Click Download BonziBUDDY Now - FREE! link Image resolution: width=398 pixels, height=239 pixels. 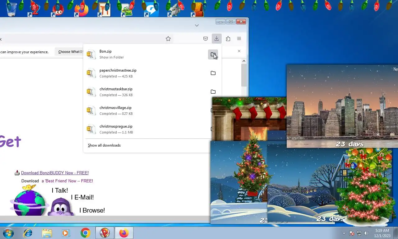(55, 173)
